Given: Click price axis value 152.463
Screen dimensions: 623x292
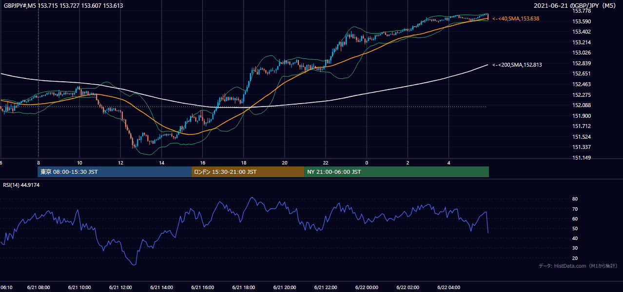Looking at the screenshot, I should (581, 84).
